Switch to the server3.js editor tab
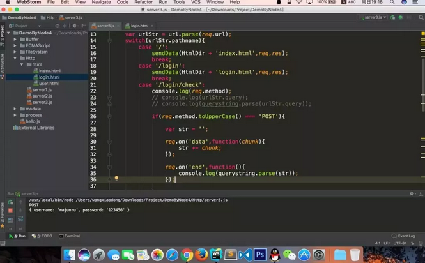This screenshot has height=263, width=425. pyautogui.click(x=105, y=26)
